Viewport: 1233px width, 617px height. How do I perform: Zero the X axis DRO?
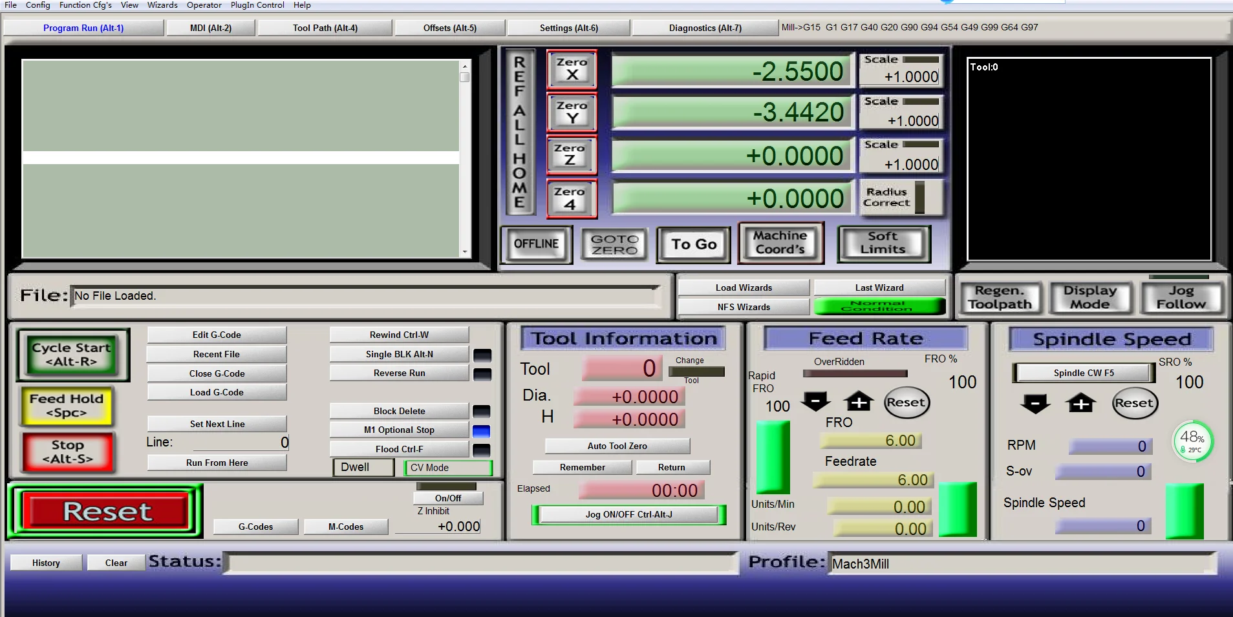[x=572, y=69]
